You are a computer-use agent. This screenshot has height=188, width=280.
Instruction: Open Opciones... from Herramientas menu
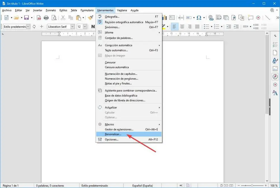[129, 139]
